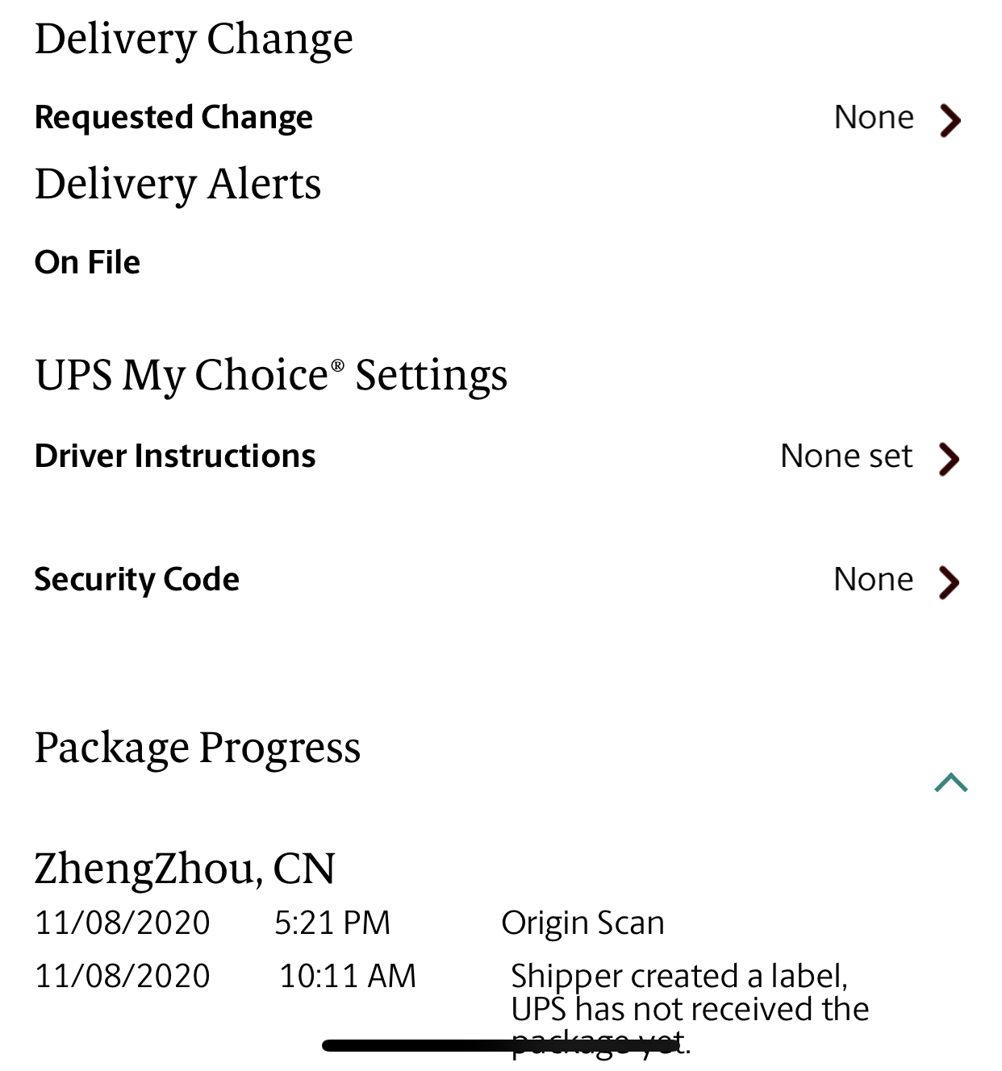Tap the Driver Instructions chevron arrow

(949, 459)
